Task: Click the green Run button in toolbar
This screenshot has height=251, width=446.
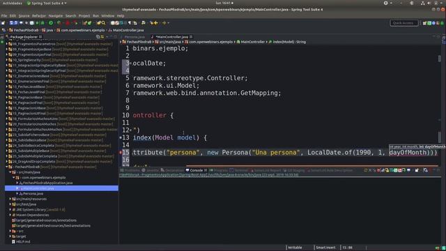Action: (x=51, y=23)
